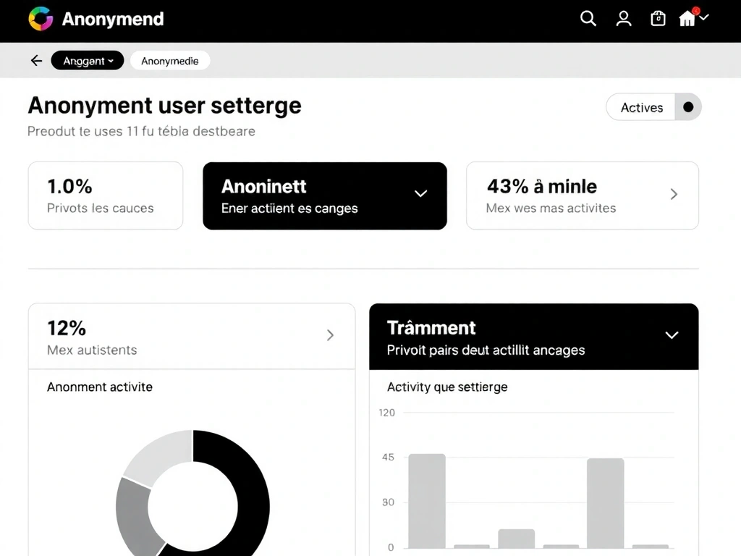Image resolution: width=741 pixels, height=556 pixels.
Task: Select the Anggent filter pill
Action: coord(83,61)
